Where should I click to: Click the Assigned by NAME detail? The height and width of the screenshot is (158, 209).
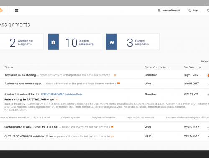click(x=71, y=118)
